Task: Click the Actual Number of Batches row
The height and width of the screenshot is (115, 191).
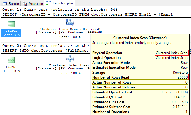Action: [x=140, y=87]
